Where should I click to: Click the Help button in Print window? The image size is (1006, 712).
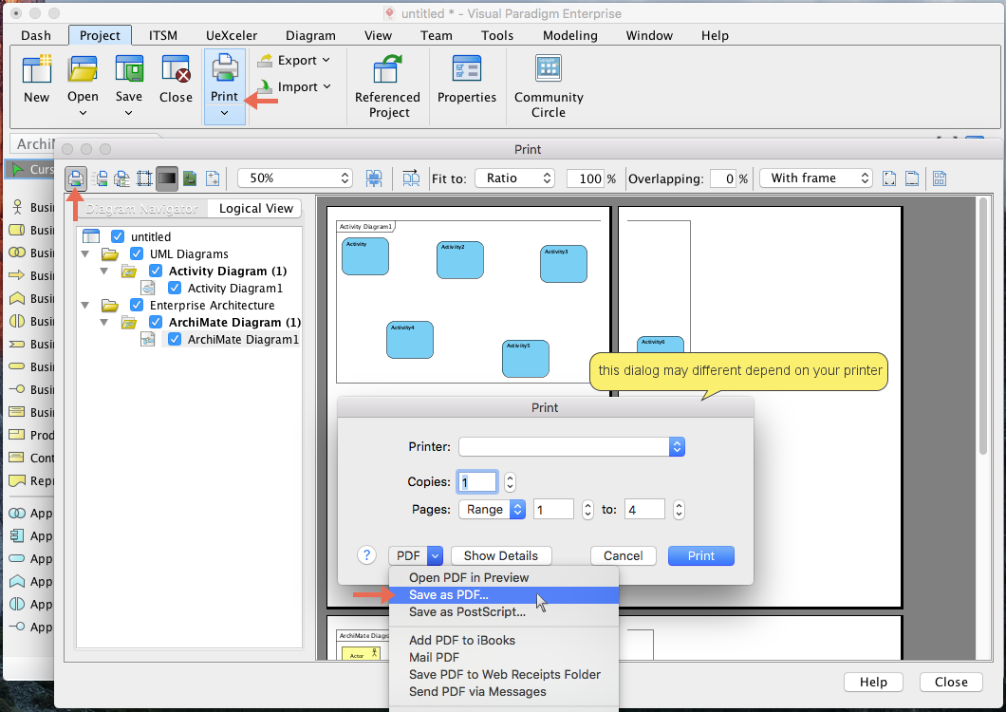pyautogui.click(x=873, y=682)
